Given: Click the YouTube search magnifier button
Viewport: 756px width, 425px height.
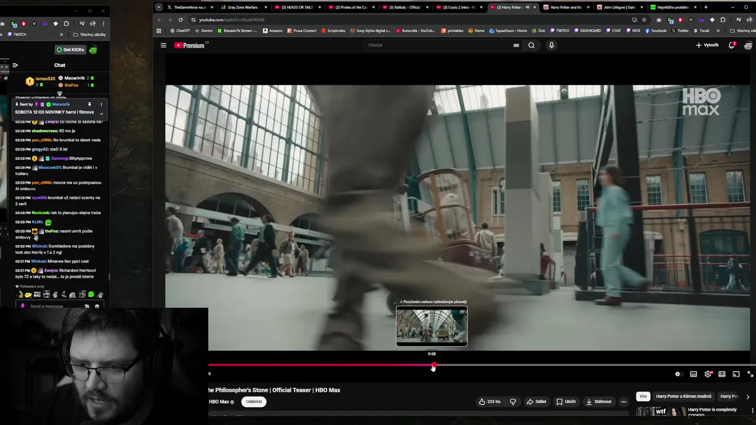Looking at the screenshot, I should tap(531, 45).
